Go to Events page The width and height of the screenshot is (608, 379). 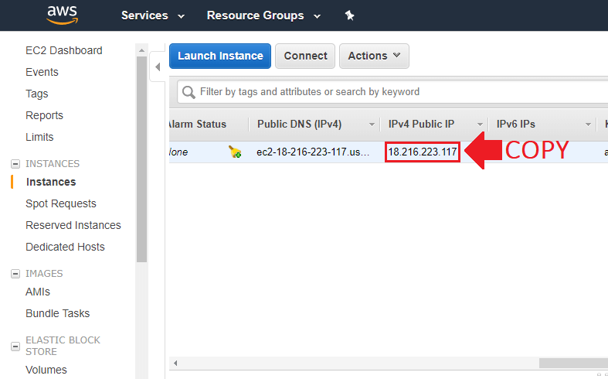click(x=42, y=72)
